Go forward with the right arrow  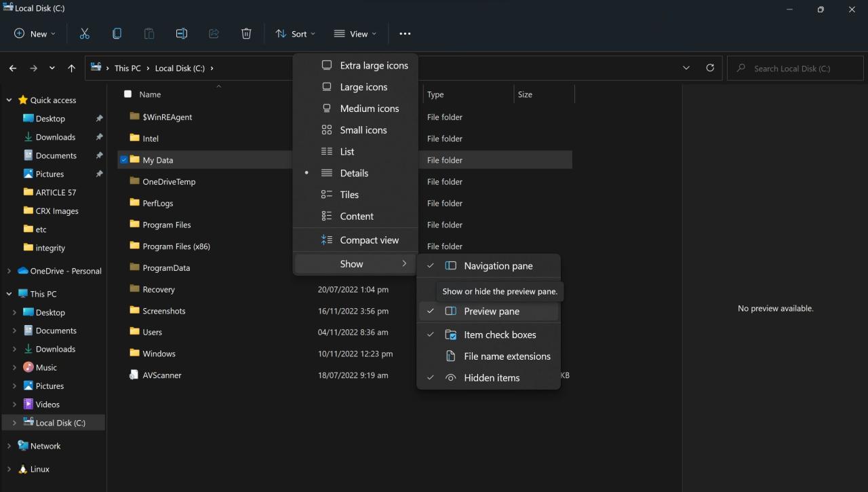33,68
